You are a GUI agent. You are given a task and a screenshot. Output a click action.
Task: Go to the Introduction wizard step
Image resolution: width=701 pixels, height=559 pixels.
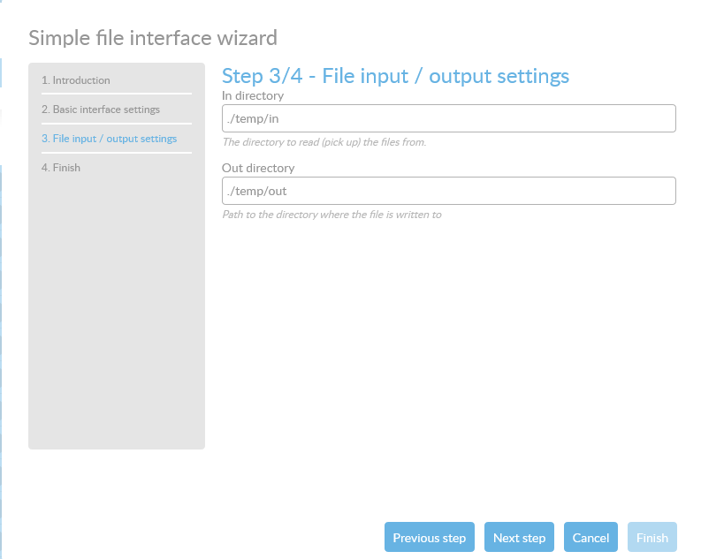point(76,80)
